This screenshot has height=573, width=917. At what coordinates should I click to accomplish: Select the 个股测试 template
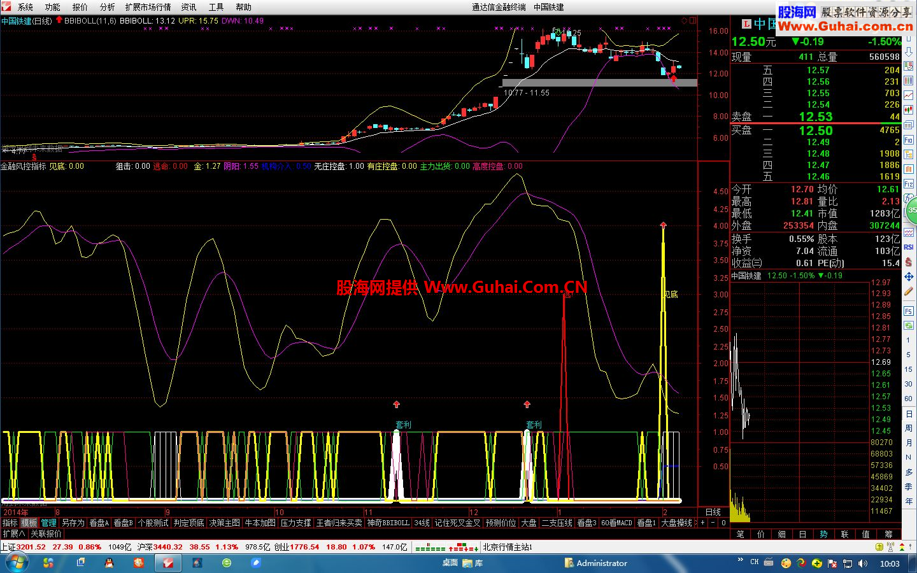coord(153,523)
